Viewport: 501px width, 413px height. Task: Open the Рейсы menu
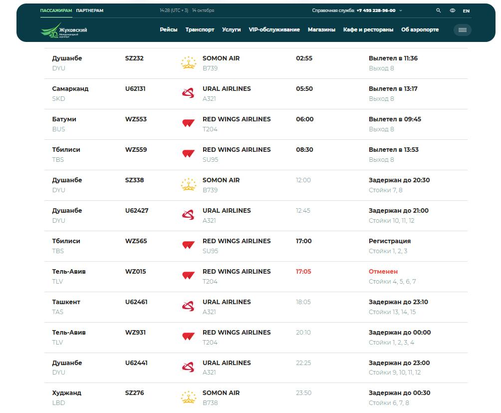tap(169, 29)
